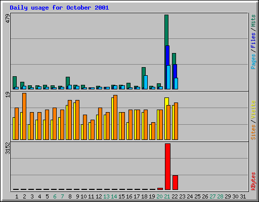Click day label 16 on the x-axis

click(x=129, y=196)
